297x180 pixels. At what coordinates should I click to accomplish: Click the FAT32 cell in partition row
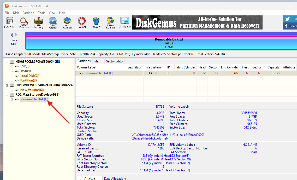coord(153,73)
